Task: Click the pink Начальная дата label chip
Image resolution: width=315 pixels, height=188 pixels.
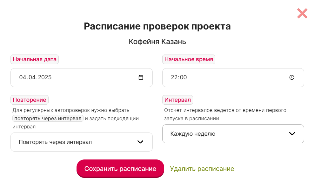Action: pos(35,59)
